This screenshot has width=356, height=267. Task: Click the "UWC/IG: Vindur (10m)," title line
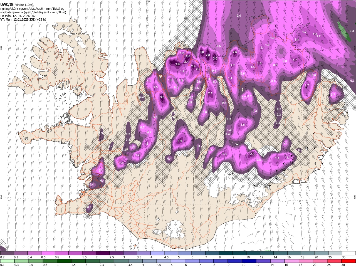click(17, 4)
